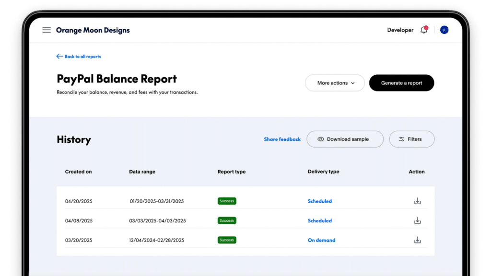Click date range 01/20/2025-03/31/2025
Image resolution: width=491 pixels, height=276 pixels.
pyautogui.click(x=157, y=201)
